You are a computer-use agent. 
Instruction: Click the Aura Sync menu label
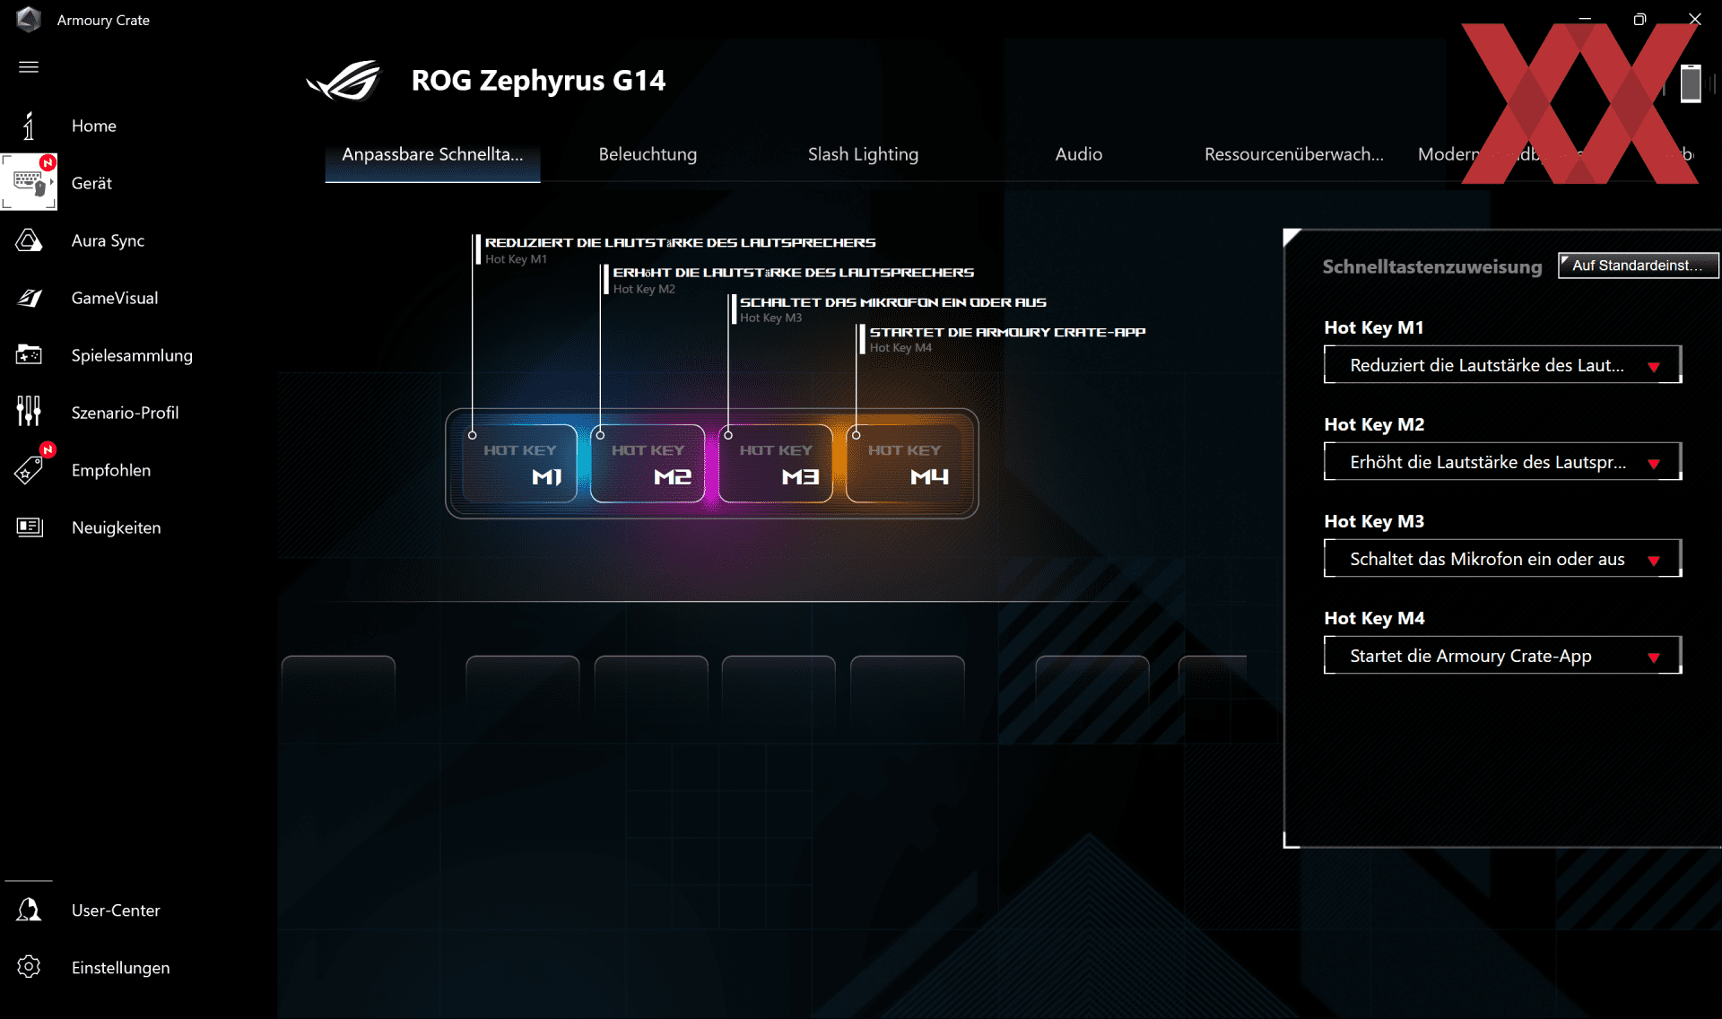click(x=108, y=240)
